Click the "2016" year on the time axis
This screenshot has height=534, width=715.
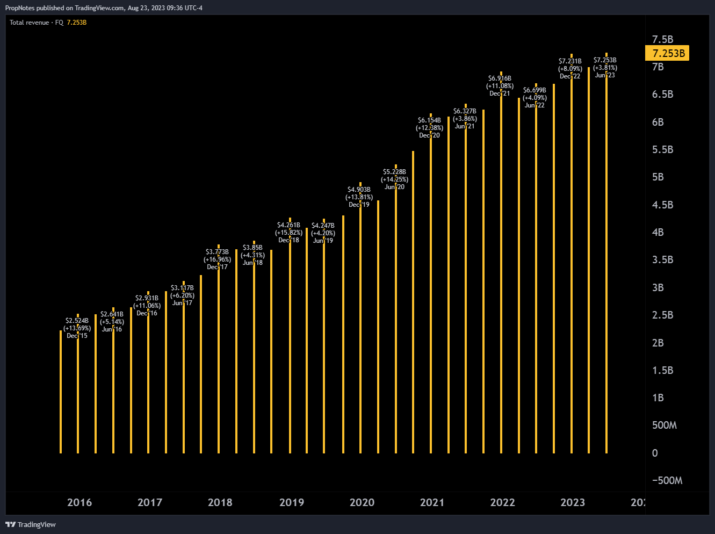coord(80,502)
